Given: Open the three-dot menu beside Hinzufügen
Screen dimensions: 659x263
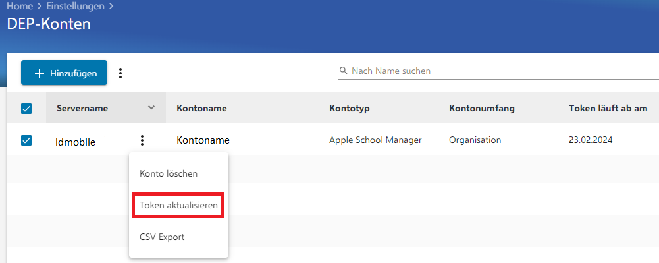Looking at the screenshot, I should (x=120, y=73).
